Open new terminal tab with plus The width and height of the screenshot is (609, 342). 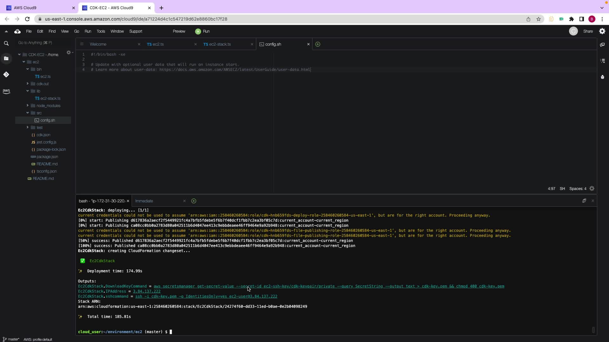[193, 201]
